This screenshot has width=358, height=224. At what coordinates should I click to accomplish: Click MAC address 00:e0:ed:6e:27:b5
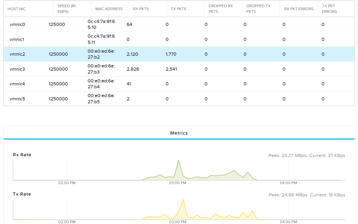point(101,99)
